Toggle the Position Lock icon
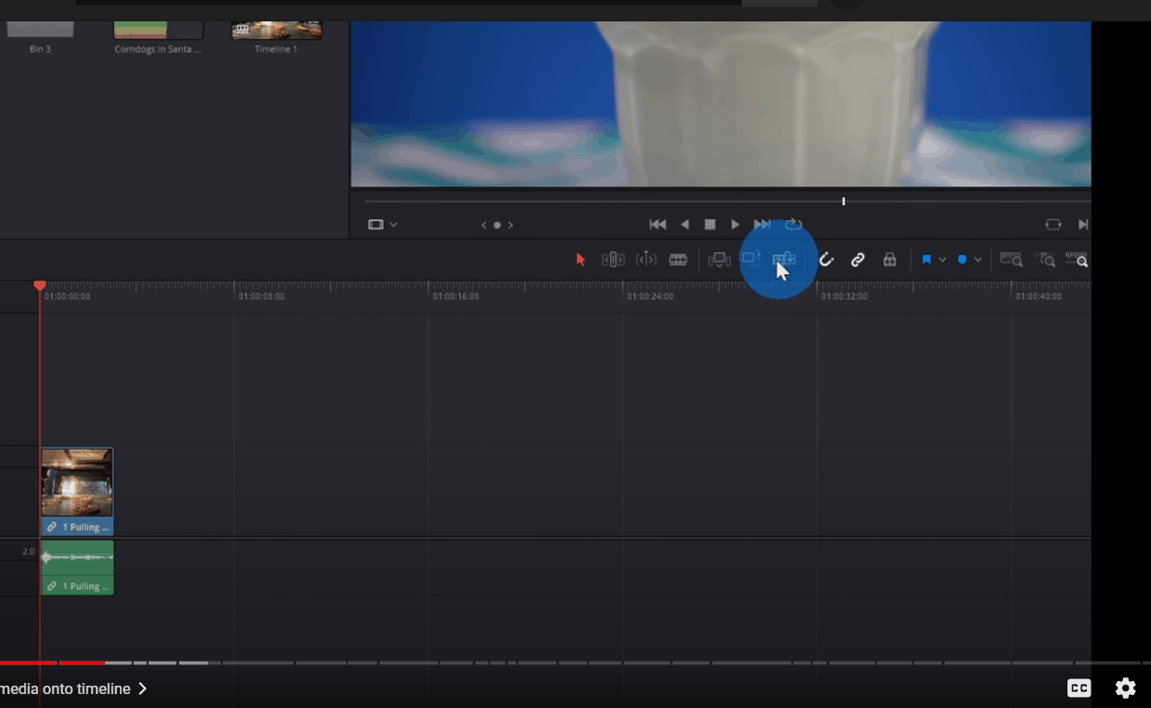This screenshot has width=1151, height=708. 890,260
